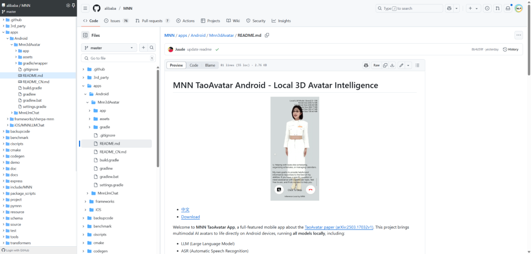Open the Projects tab
531x254 pixels.
(x=210, y=21)
